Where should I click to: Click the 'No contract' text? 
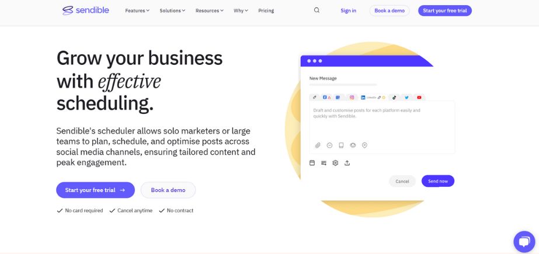(x=180, y=210)
